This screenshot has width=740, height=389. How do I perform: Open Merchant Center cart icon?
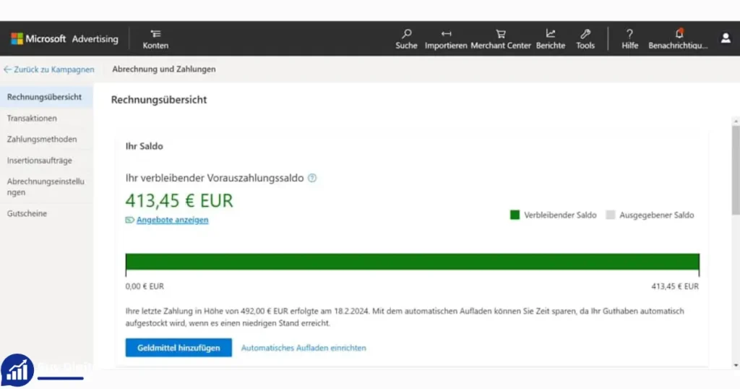click(501, 34)
